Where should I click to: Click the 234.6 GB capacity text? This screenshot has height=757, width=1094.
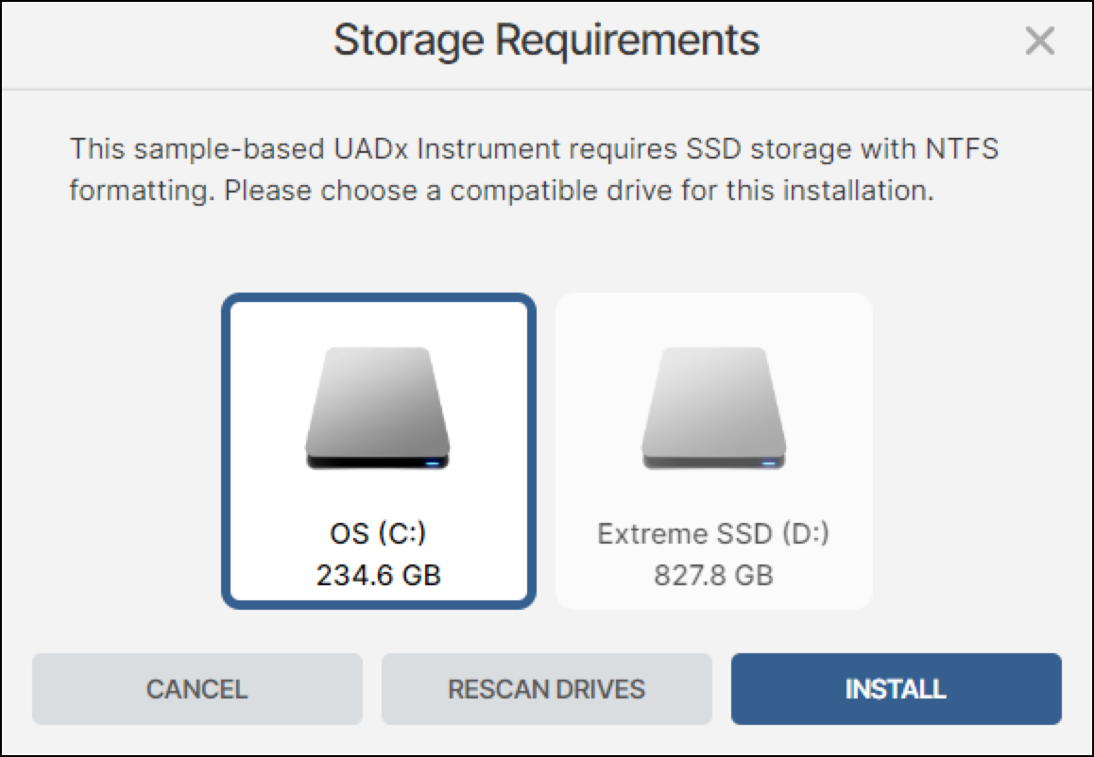[x=378, y=576]
